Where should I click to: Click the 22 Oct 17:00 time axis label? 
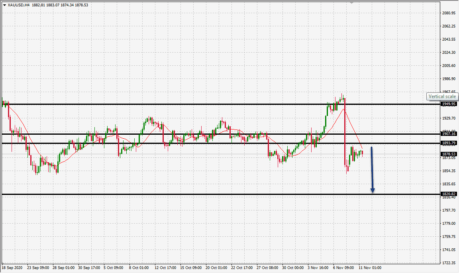pyautogui.click(x=242, y=268)
